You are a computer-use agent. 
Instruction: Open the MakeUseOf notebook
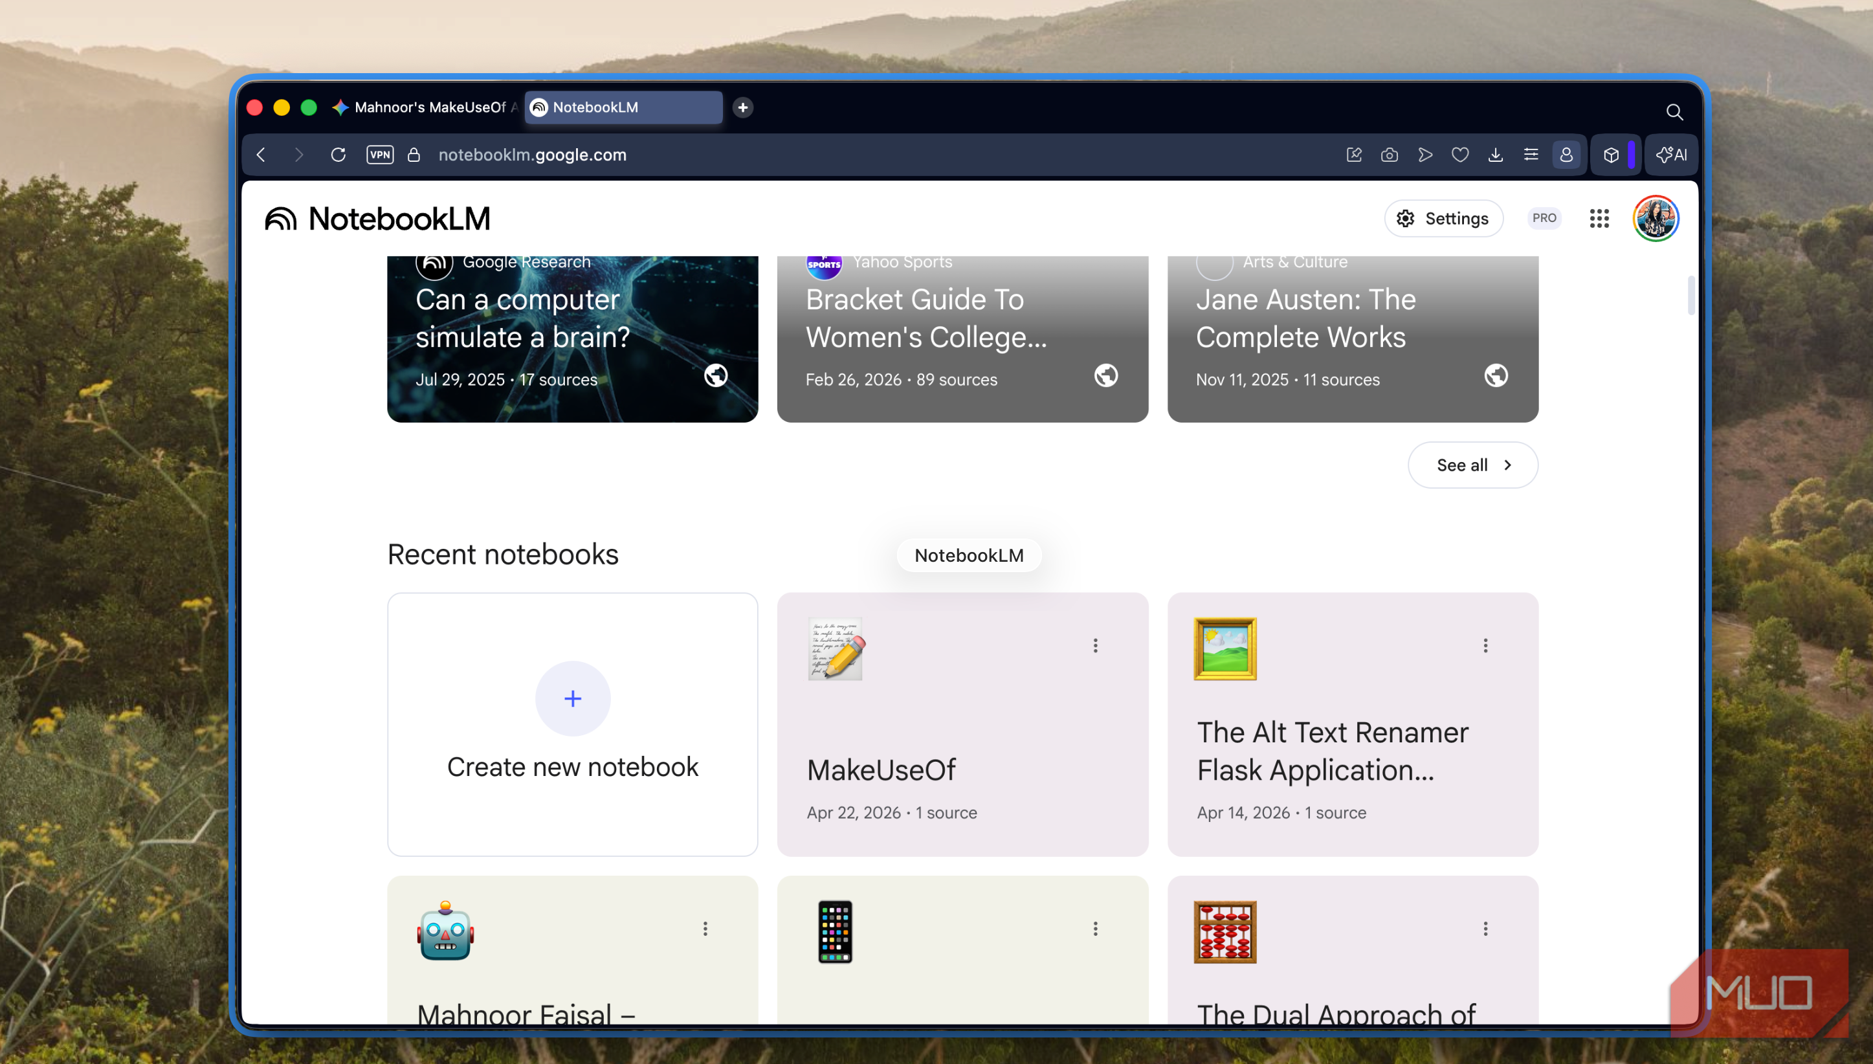[x=962, y=724]
